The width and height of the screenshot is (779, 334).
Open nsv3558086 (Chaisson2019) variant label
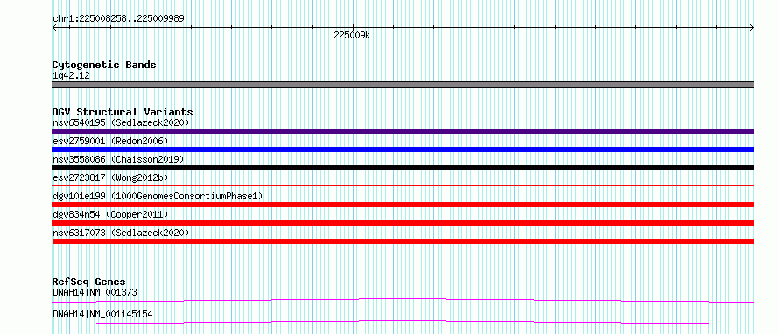click(118, 159)
